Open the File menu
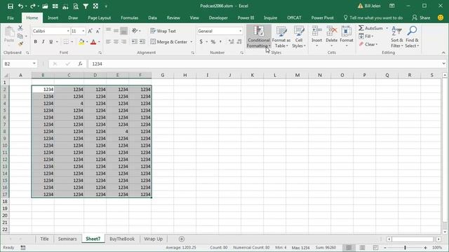449x252 pixels. 11,17
